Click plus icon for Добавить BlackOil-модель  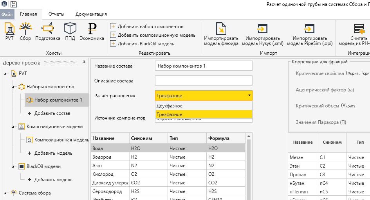click(113, 43)
